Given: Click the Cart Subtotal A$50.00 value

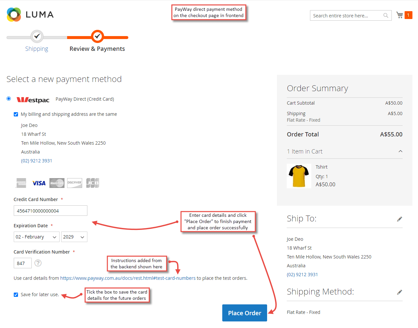Looking at the screenshot, I should coord(394,103).
